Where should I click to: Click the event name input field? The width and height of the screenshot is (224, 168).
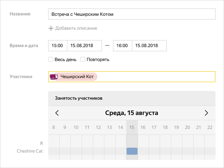point(132,14)
